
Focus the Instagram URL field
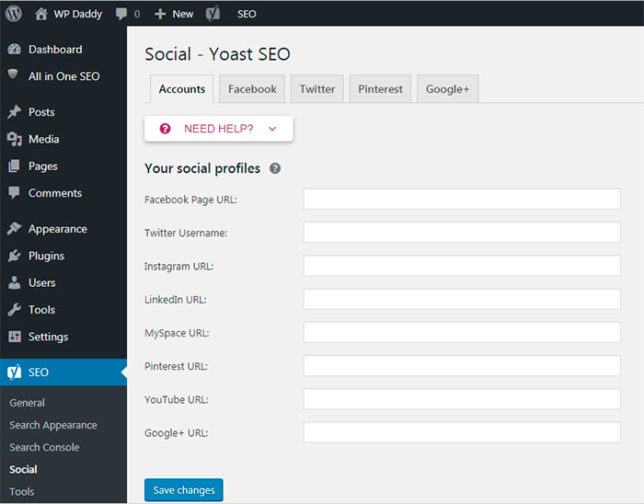point(462,266)
